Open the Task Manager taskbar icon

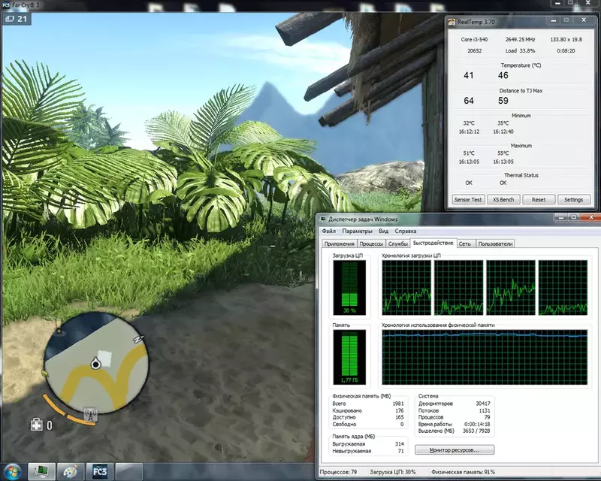[41, 471]
